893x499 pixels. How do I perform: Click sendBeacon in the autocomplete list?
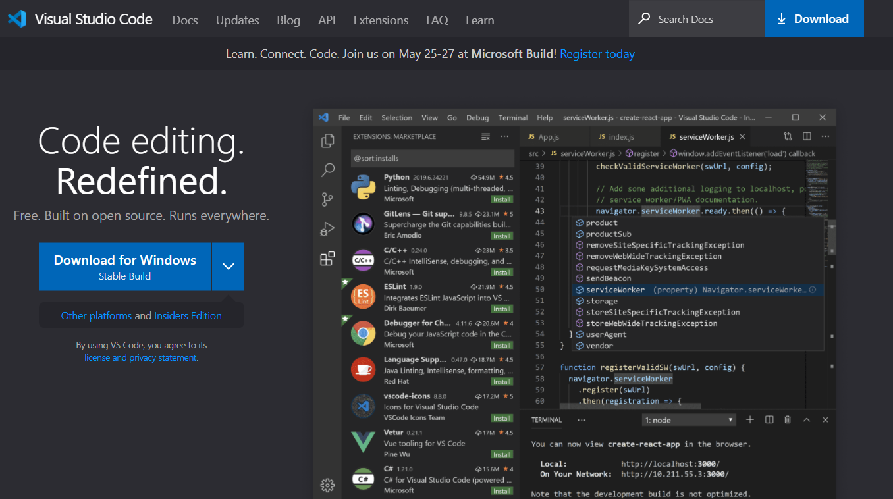click(697, 278)
